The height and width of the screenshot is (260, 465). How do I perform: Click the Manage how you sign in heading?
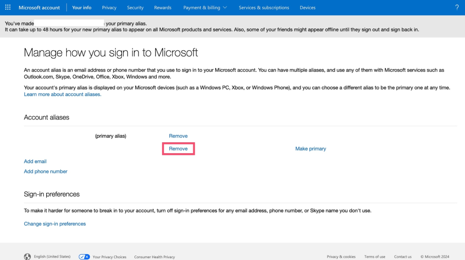click(x=111, y=53)
